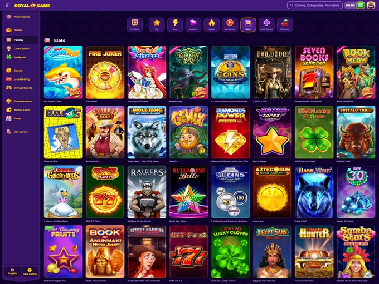Open VIP Levels in the sidebar

(x=21, y=132)
